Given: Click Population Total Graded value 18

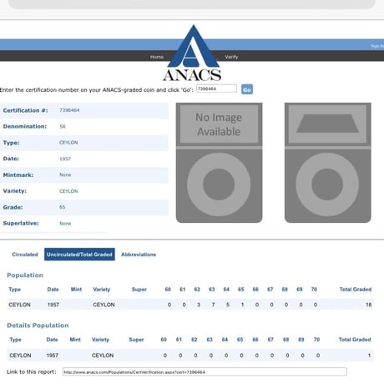Looking at the screenshot, I should pos(369,305).
